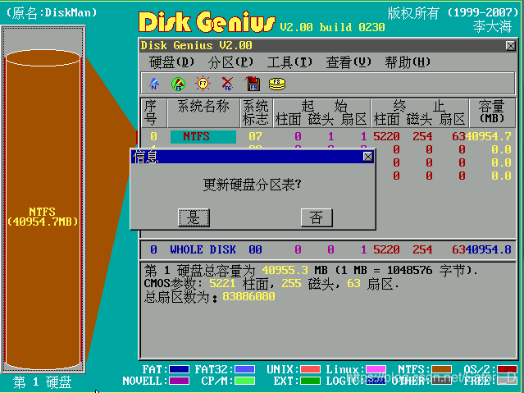Viewport: 524px width, 393px height.
Task: Confirm with the 是 button
Action: pyautogui.click(x=194, y=217)
